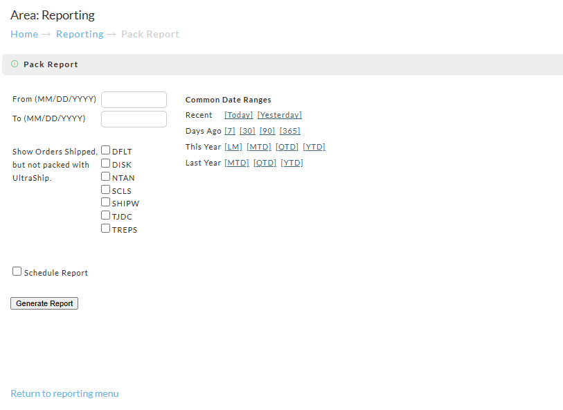Choose the [7] days ago range
The width and height of the screenshot is (563, 410).
(230, 131)
